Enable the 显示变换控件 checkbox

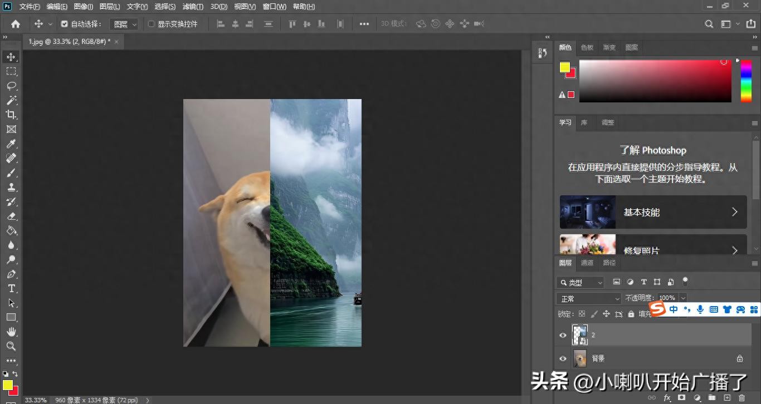pos(151,24)
